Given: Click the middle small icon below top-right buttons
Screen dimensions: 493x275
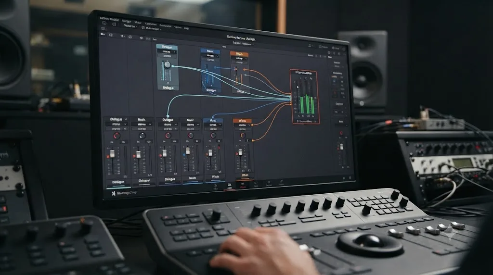Looking at the screenshot, I should 333,53.
